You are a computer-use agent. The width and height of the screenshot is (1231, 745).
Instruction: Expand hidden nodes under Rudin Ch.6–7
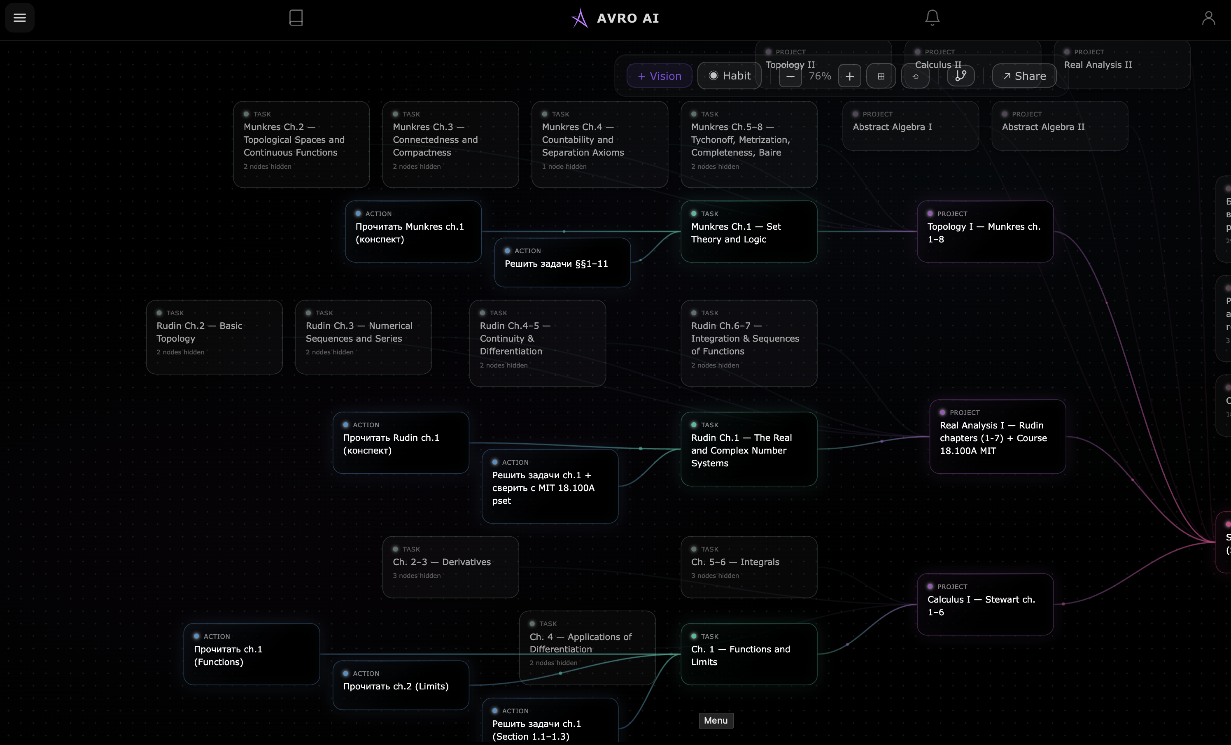point(715,366)
